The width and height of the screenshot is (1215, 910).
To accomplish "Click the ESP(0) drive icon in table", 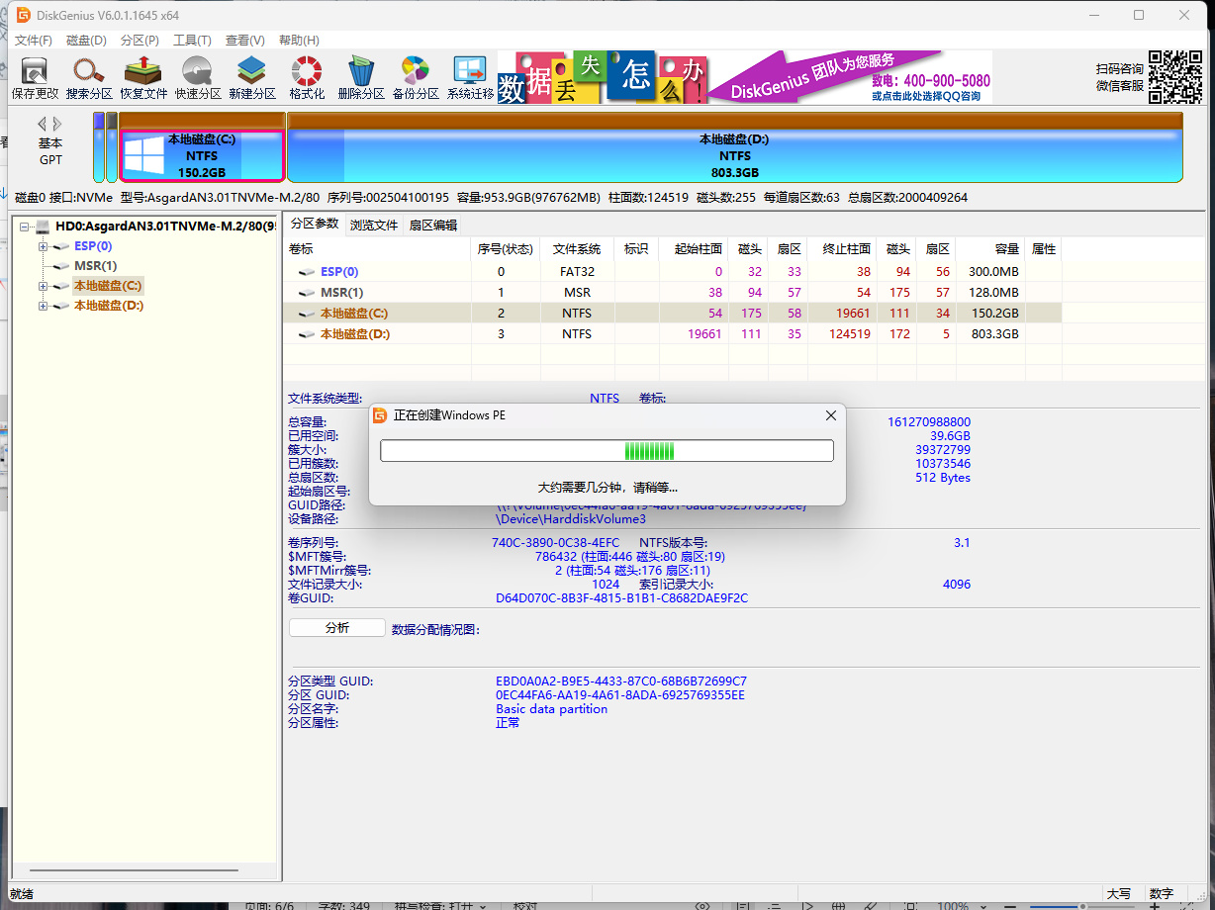I will [x=307, y=272].
